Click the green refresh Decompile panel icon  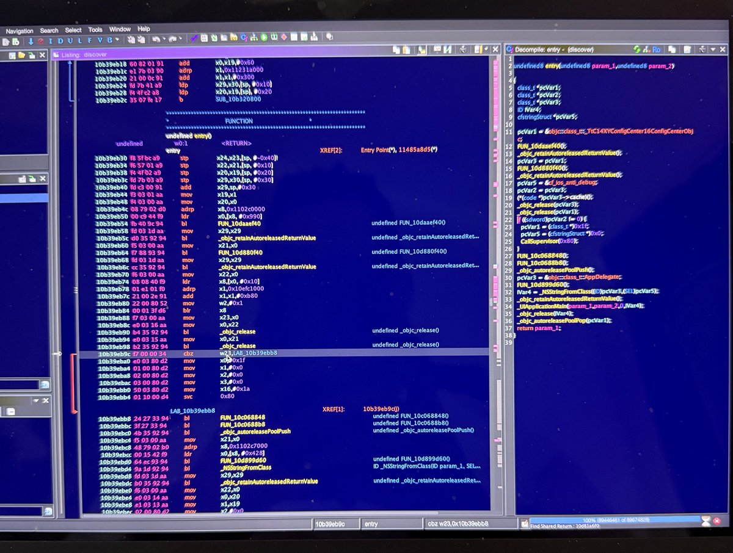636,49
